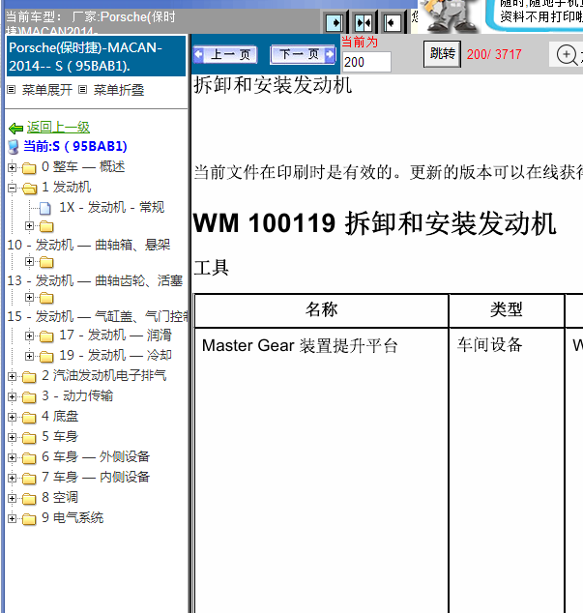Click the open folder icon of 1 发动机

tap(29, 189)
